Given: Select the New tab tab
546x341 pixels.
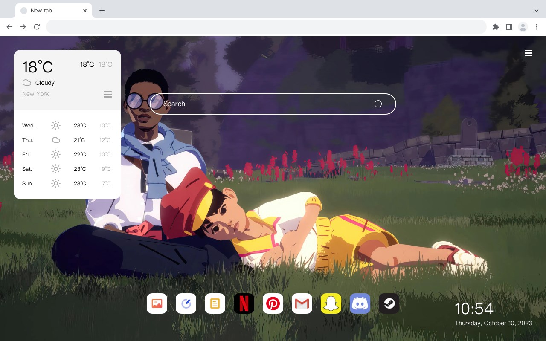Looking at the screenshot, I should coord(54,11).
